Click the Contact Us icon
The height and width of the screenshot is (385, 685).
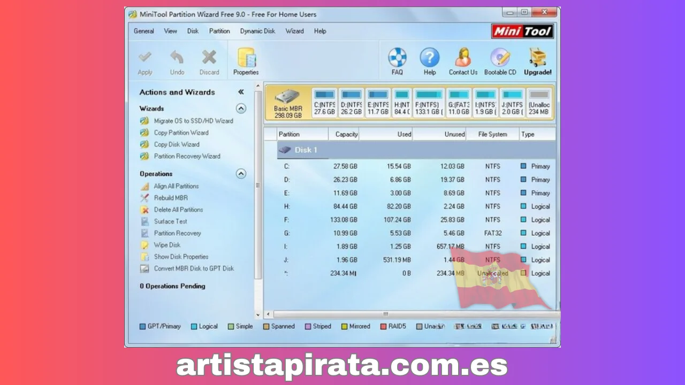pyautogui.click(x=463, y=57)
